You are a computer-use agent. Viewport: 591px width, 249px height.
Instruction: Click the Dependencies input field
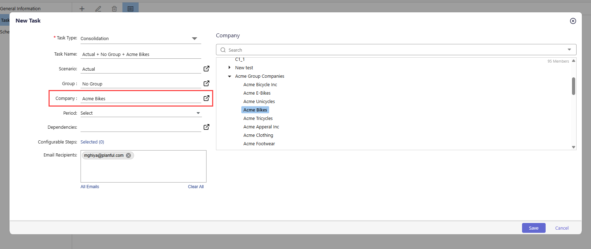[x=141, y=127]
